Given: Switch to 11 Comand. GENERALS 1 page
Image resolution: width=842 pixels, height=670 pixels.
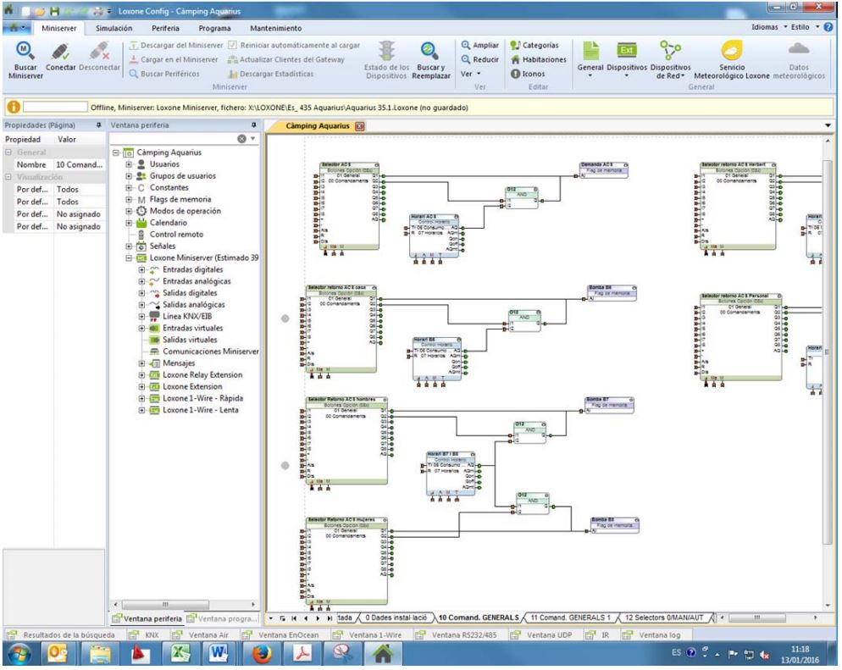Looking at the screenshot, I should (x=570, y=618).
